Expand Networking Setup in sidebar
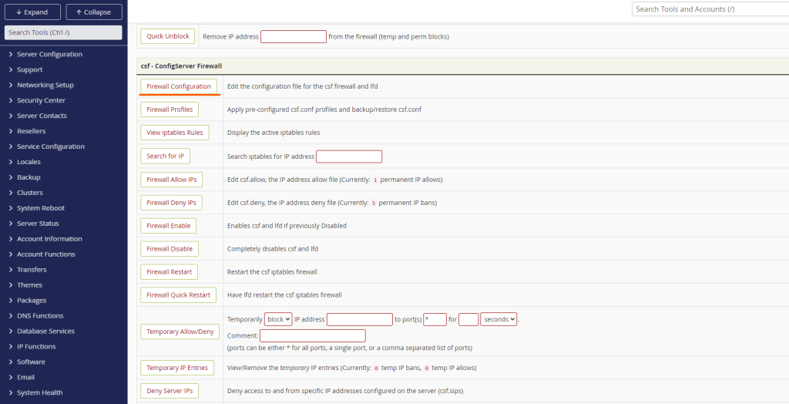The width and height of the screenshot is (789, 404). pos(45,85)
